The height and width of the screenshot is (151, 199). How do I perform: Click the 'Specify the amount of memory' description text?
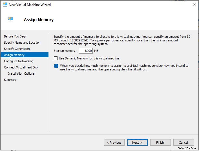[x=122, y=40]
